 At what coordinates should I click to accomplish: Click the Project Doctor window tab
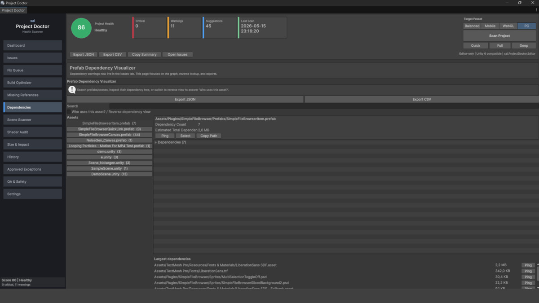click(x=13, y=10)
